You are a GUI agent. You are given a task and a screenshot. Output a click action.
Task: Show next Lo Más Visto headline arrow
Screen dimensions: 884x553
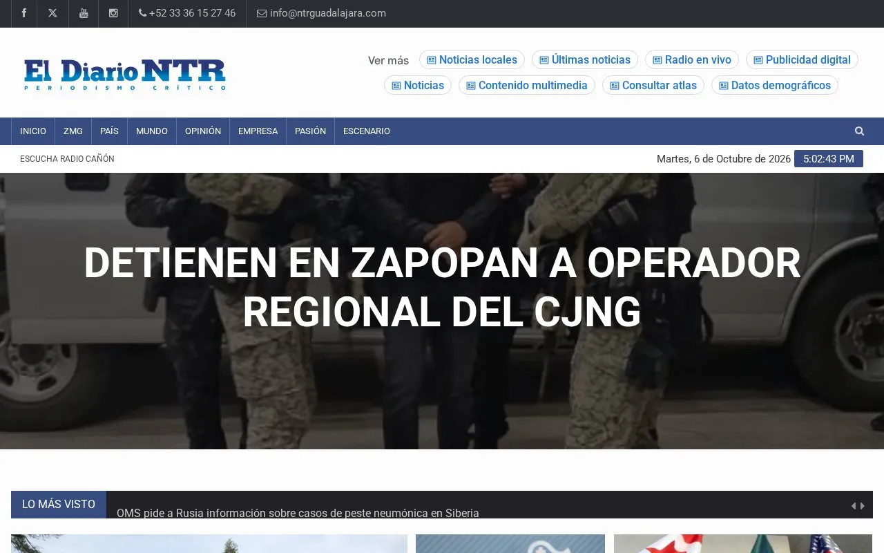pos(863,506)
